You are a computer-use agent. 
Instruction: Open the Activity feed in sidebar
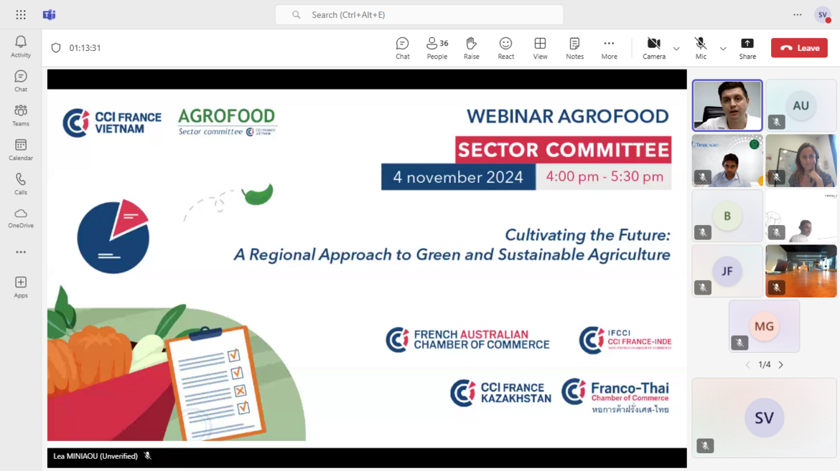pos(21,47)
